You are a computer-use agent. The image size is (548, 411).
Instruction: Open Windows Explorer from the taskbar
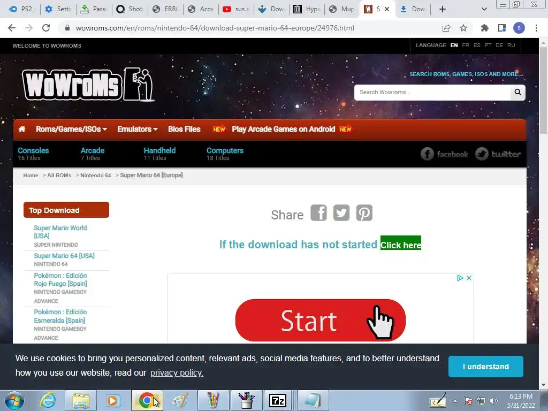81,400
